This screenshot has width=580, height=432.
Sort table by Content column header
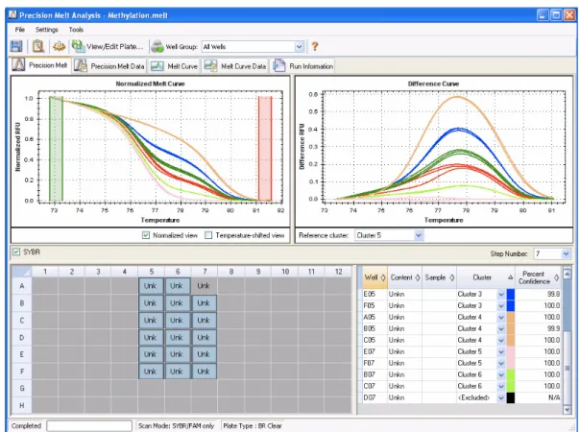coord(404,277)
